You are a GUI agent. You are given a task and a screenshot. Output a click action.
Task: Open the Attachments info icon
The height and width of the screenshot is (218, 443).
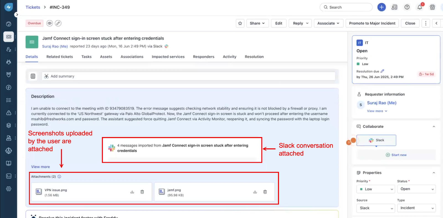point(59,177)
